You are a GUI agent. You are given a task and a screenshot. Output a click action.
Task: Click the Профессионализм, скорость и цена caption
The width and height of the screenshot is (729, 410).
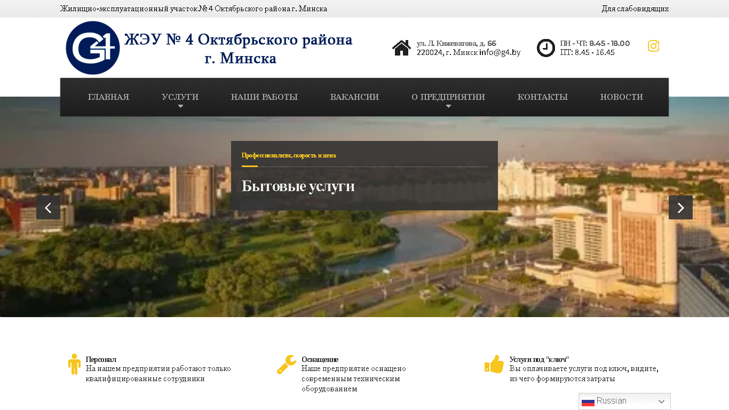point(289,155)
